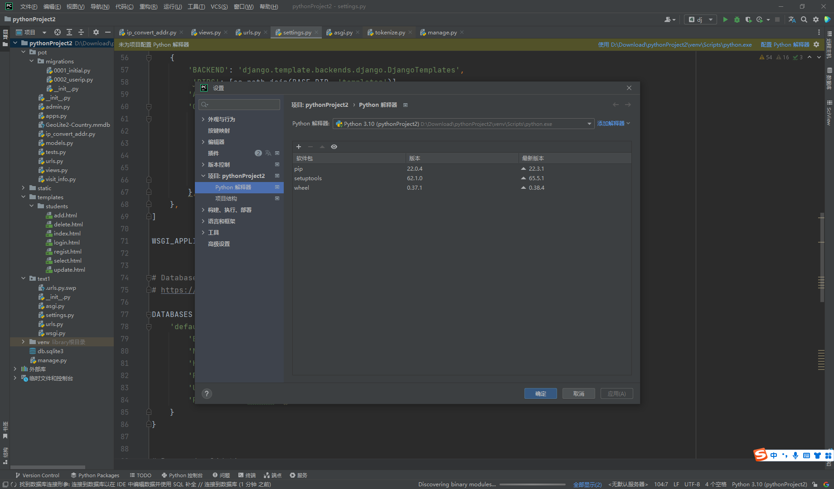The height and width of the screenshot is (489, 834).
Task: Expand the 工具 settings section
Action: coord(203,232)
